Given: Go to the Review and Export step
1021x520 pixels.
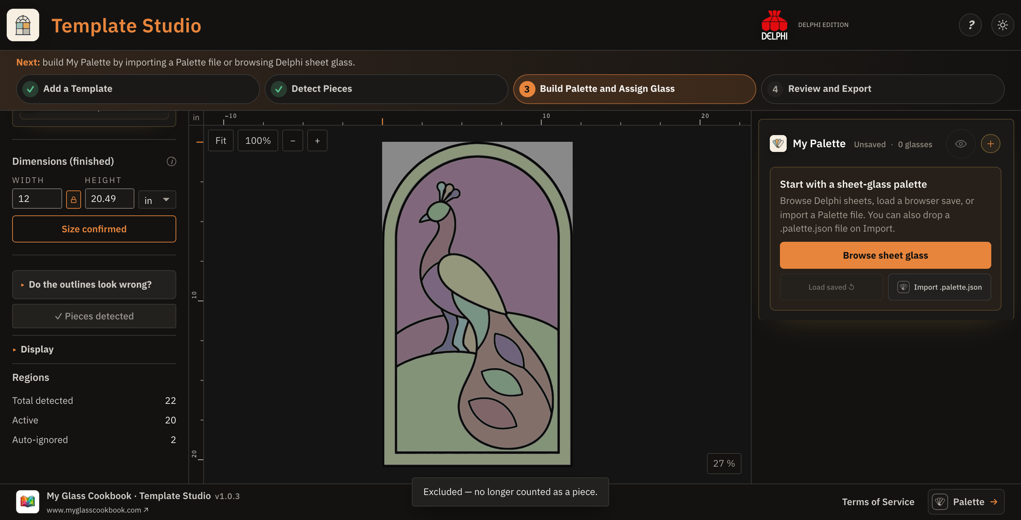Looking at the screenshot, I should pos(882,89).
